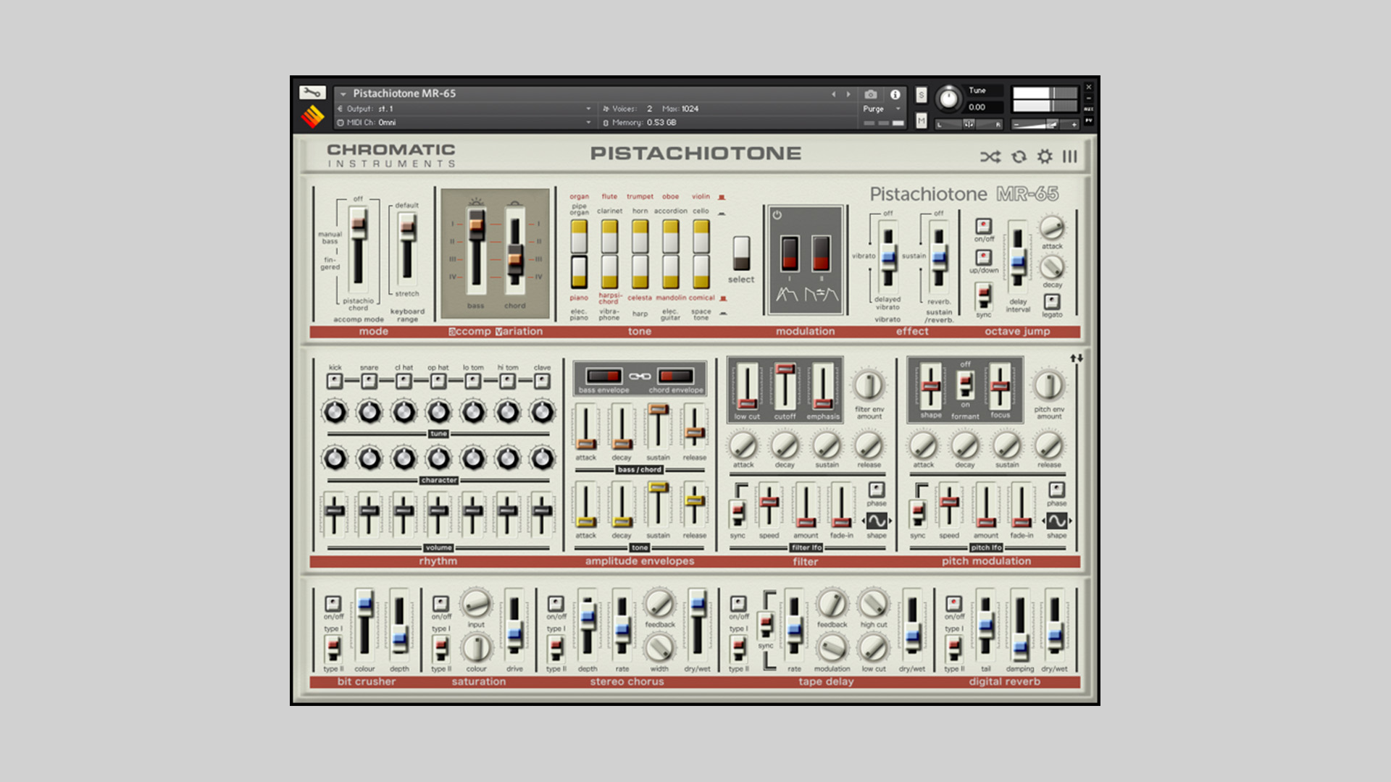
Task: Open instrument name dropdown arrow
Action: pyautogui.click(x=343, y=94)
